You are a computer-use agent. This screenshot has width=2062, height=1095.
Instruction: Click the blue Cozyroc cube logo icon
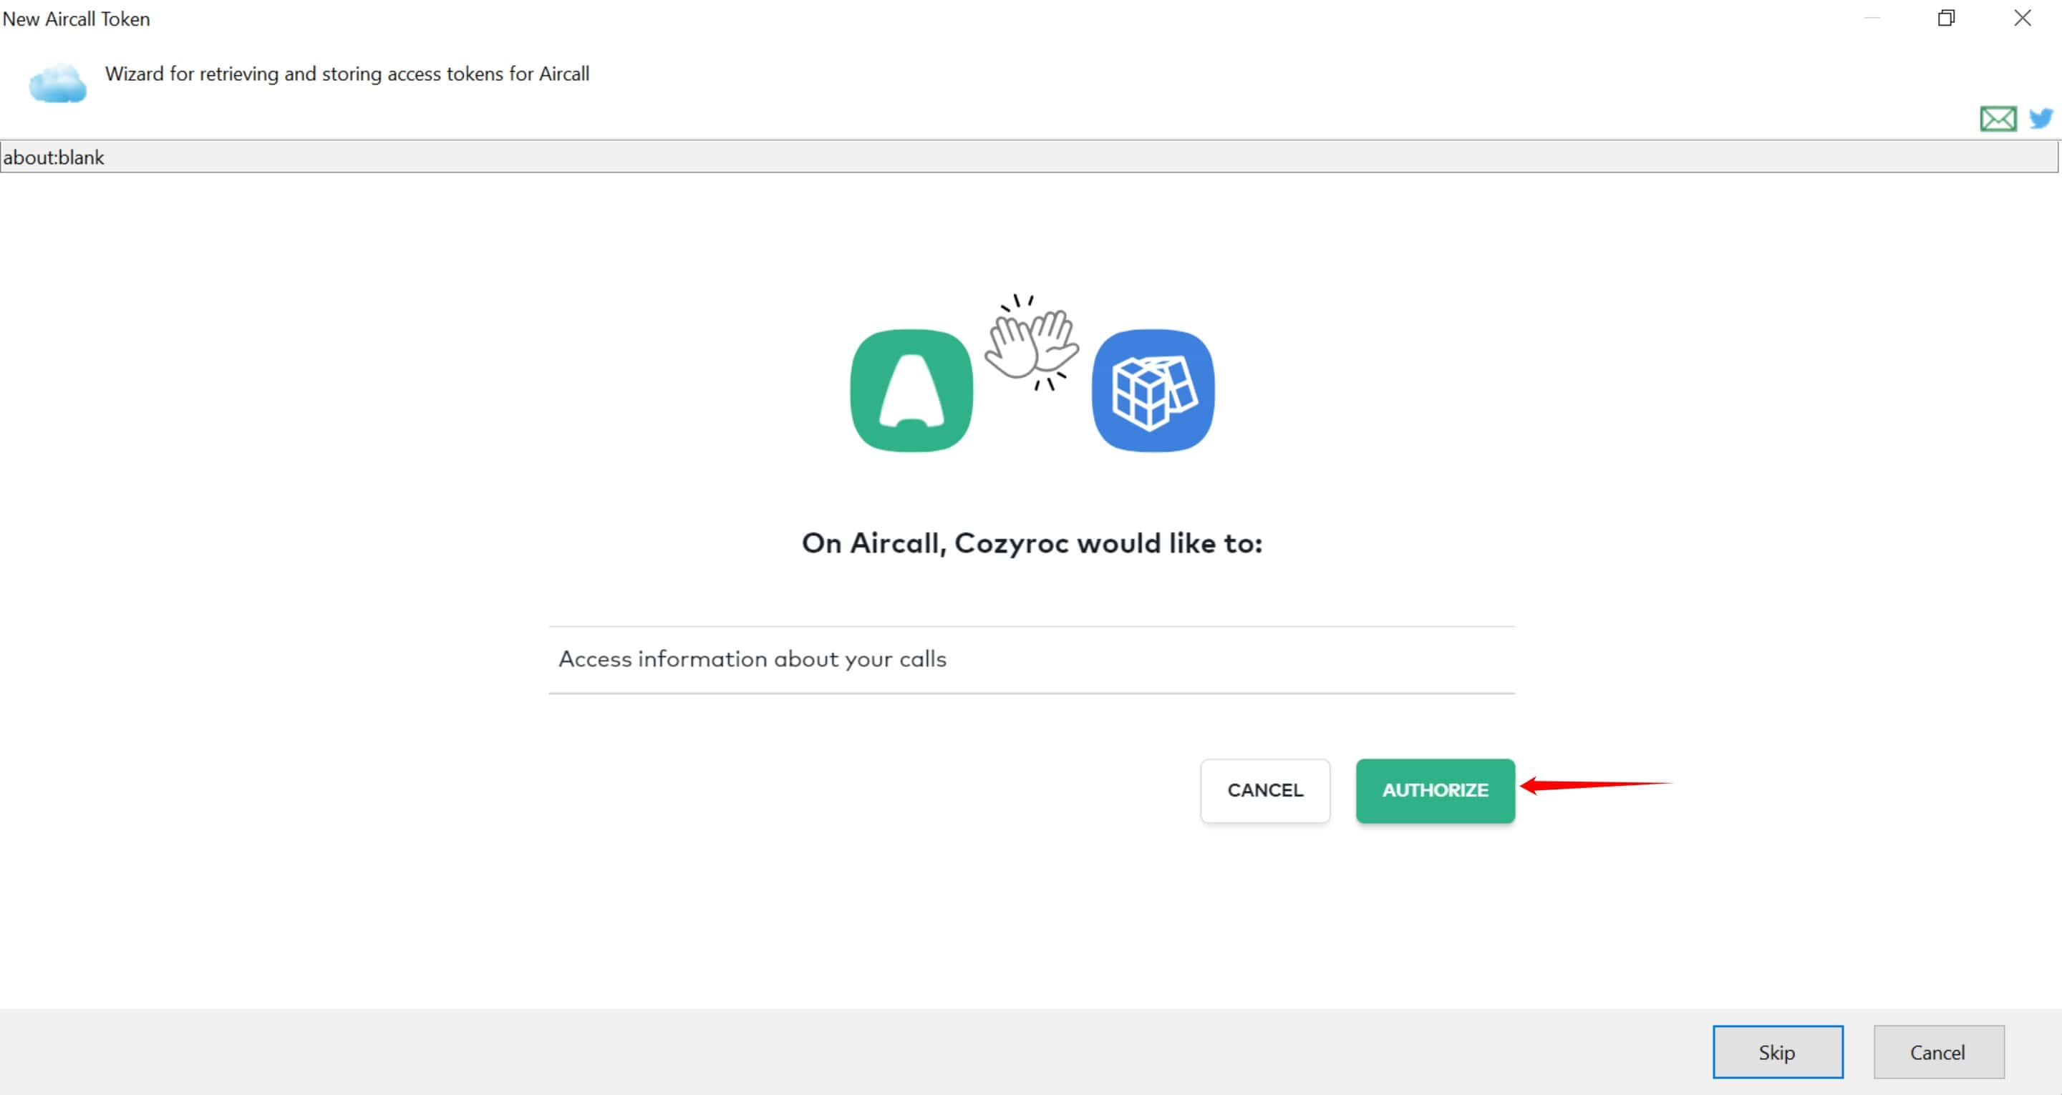tap(1153, 391)
